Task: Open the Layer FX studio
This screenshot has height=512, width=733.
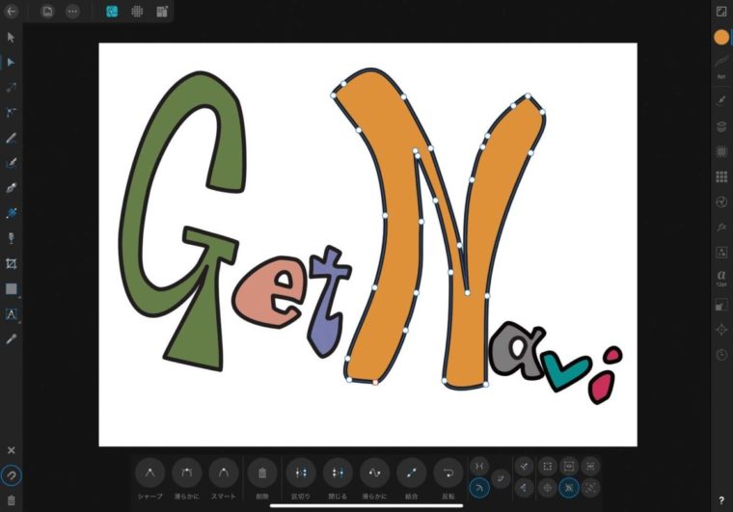Action: tap(721, 227)
